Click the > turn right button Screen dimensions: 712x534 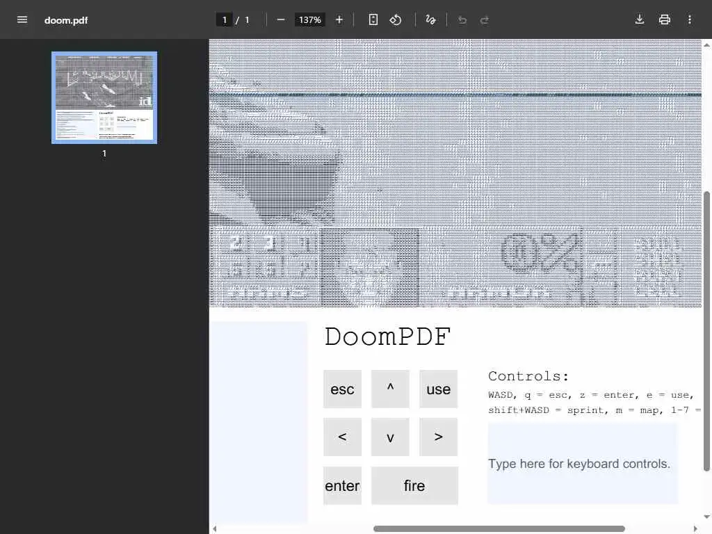[x=438, y=437]
